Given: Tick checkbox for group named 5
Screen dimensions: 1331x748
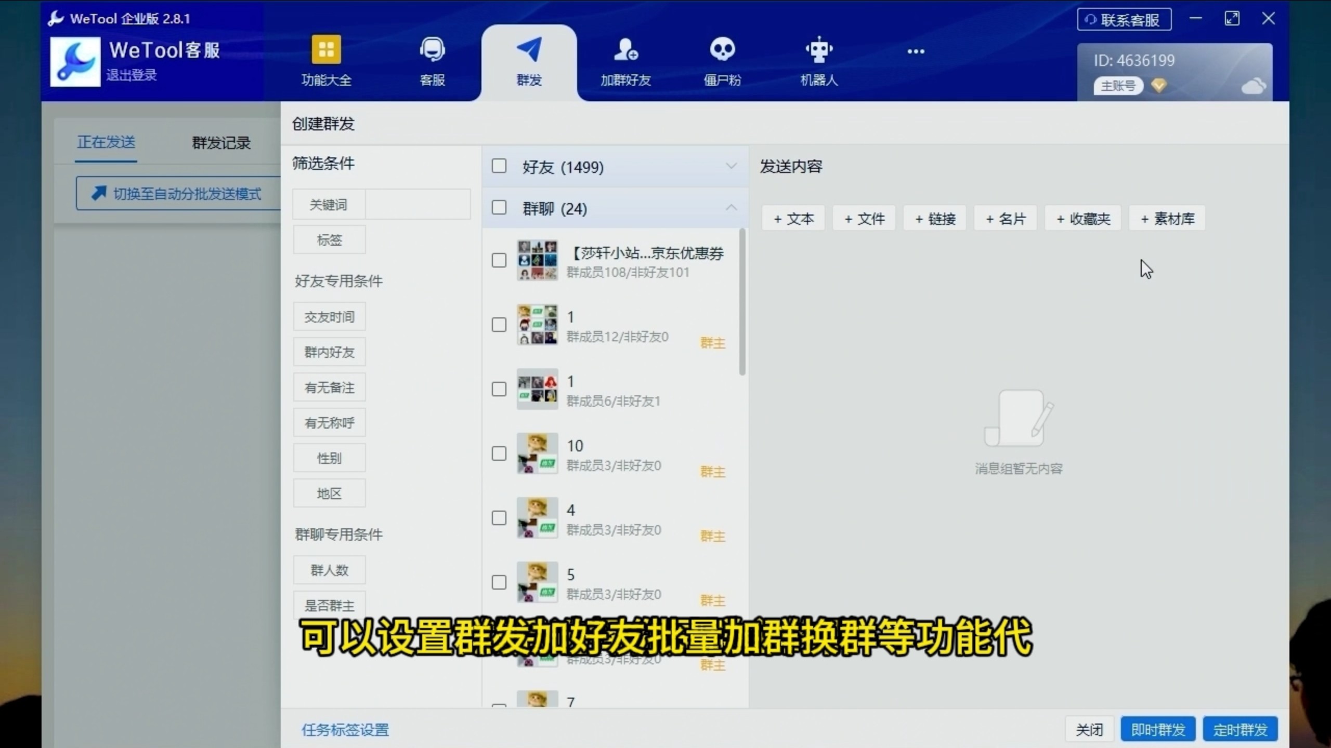Looking at the screenshot, I should (499, 582).
